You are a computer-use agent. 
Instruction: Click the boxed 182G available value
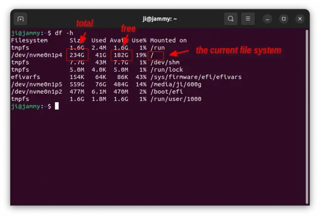click(121, 55)
